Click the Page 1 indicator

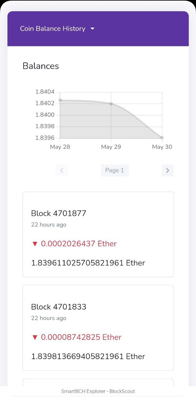(114, 170)
